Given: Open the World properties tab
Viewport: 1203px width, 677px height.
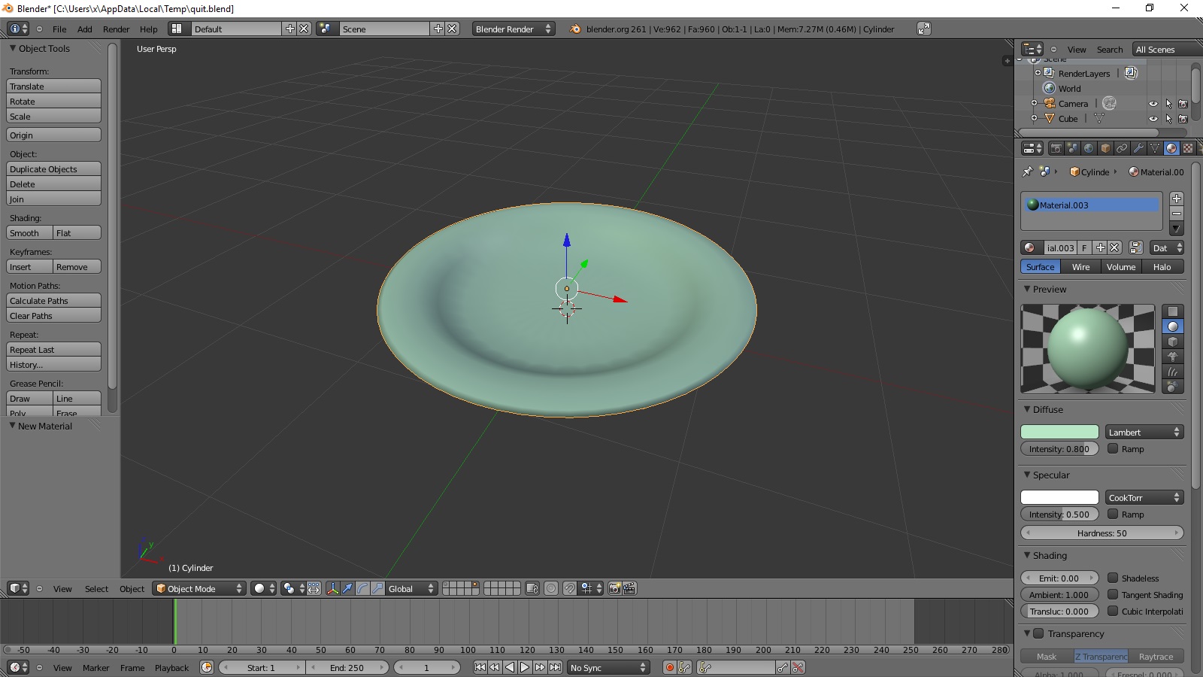Looking at the screenshot, I should (1089, 148).
